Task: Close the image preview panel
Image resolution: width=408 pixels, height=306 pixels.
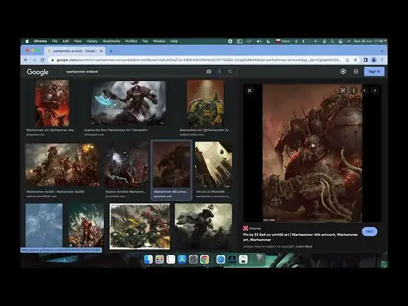Action: coord(249,91)
